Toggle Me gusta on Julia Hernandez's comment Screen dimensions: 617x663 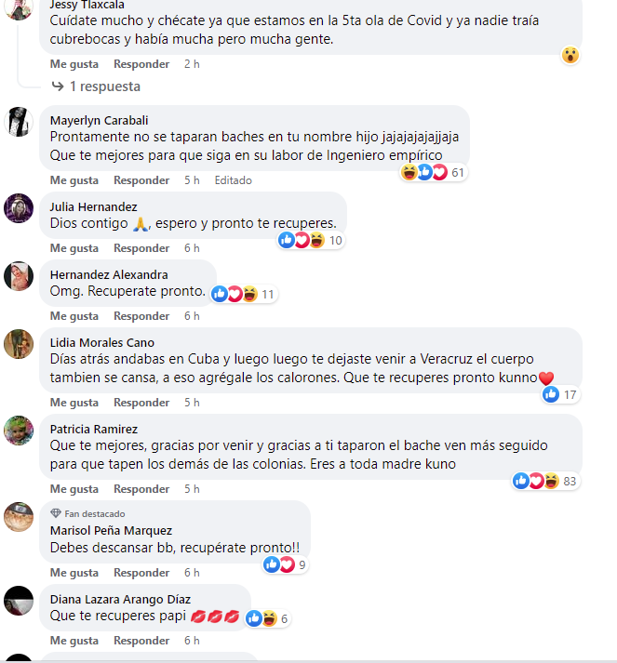point(74,248)
